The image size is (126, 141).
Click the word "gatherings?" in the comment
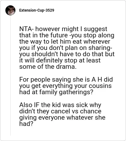click(76, 92)
